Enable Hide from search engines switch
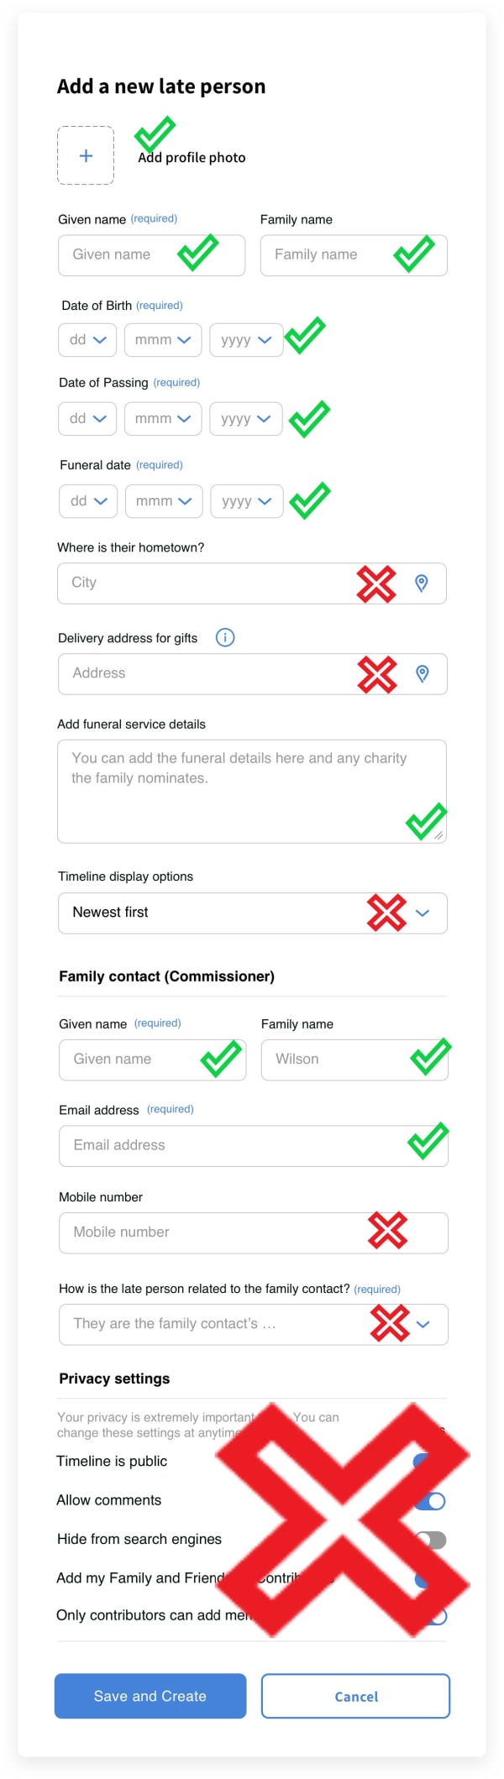This screenshot has height=1779, width=504. pos(432,1541)
